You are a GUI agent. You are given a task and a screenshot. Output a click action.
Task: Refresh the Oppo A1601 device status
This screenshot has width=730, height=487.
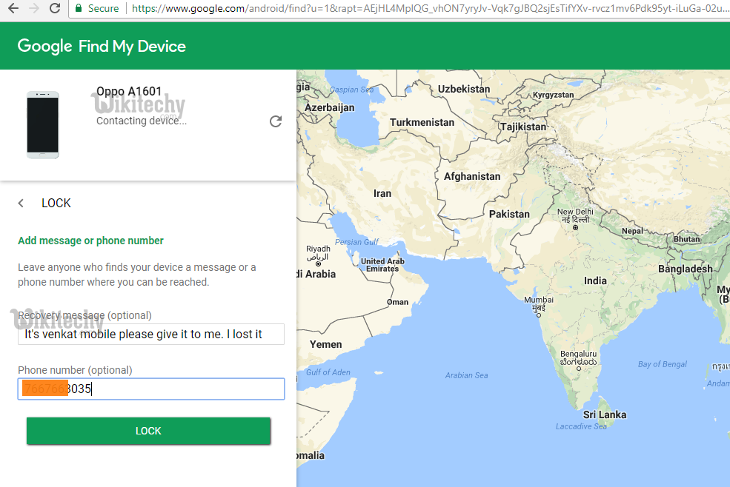click(x=276, y=121)
